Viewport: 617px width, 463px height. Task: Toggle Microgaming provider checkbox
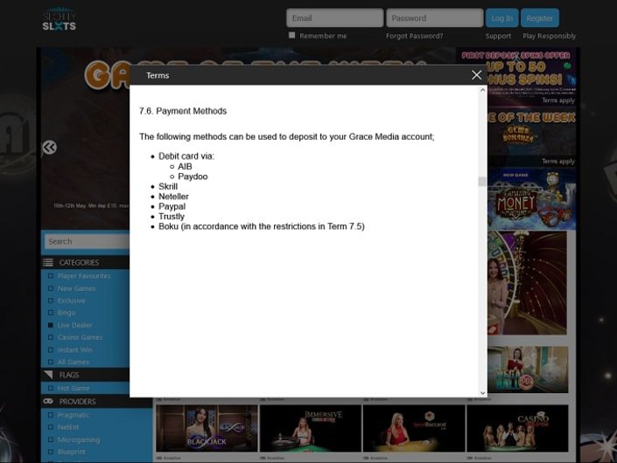(51, 439)
